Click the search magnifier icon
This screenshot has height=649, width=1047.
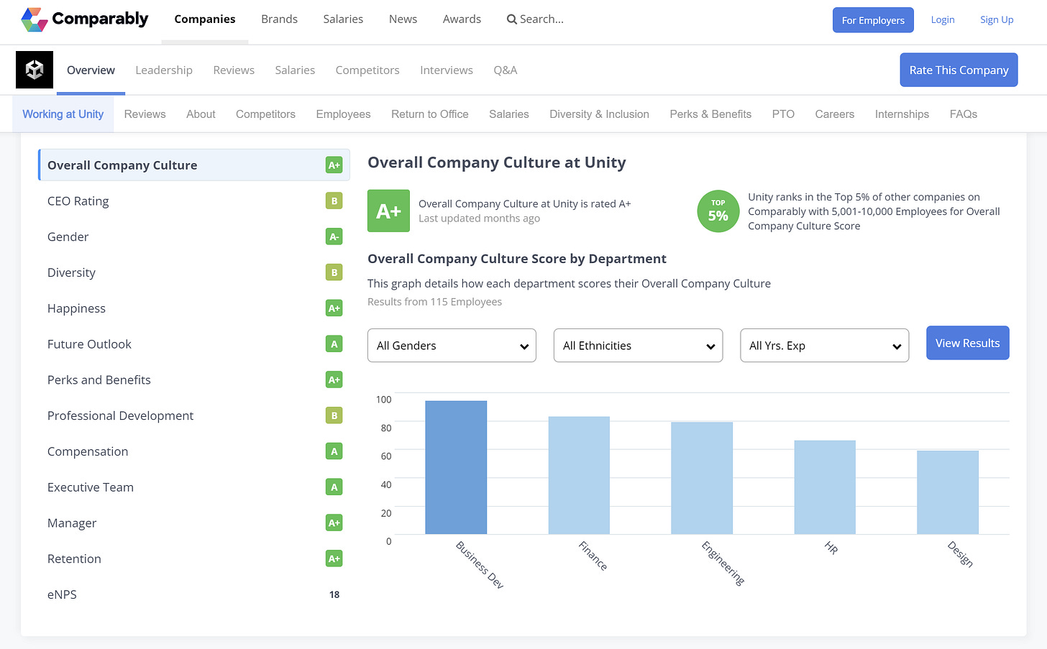[x=512, y=19]
